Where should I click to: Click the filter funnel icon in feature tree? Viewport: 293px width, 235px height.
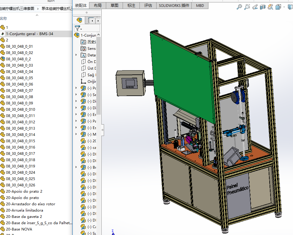pos(78,28)
